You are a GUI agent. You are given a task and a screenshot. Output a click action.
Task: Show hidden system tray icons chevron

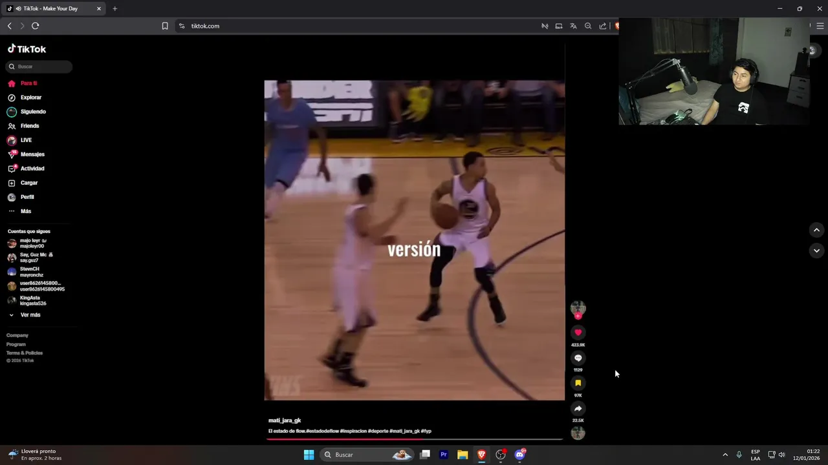click(725, 455)
